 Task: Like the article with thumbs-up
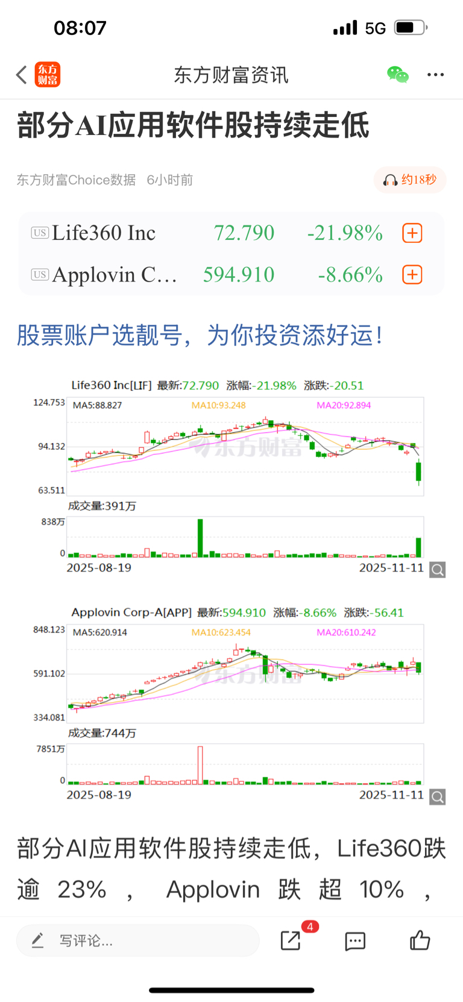coord(420,940)
